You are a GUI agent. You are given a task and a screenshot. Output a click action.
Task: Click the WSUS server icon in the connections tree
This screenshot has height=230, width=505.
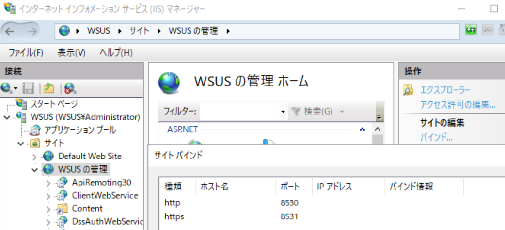click(x=22, y=116)
